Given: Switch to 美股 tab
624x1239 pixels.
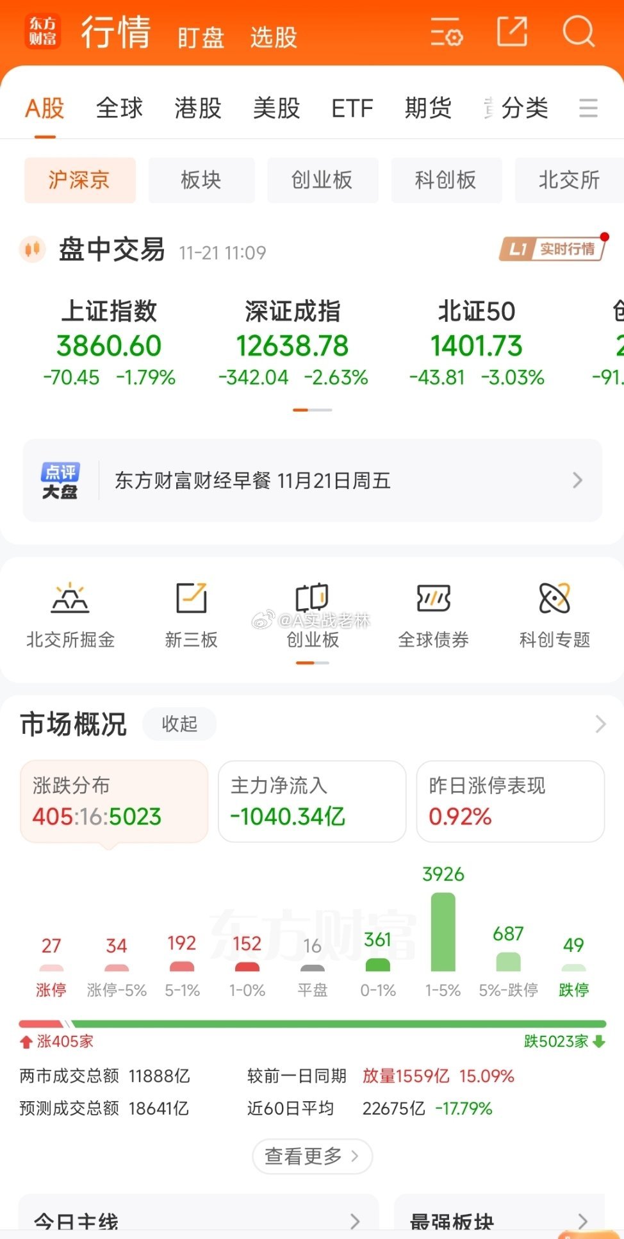Looking at the screenshot, I should pos(277,108).
